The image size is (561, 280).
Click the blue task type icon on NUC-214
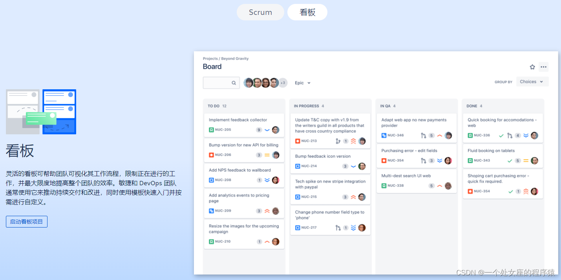pyautogui.click(x=298, y=166)
